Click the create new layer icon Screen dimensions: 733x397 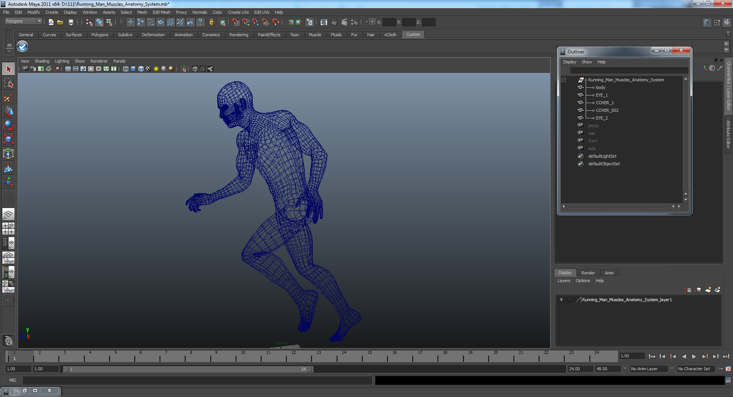708,290
